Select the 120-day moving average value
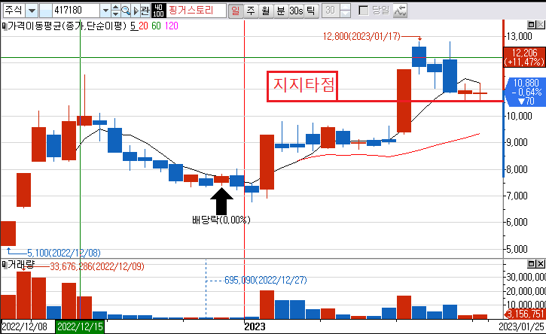 point(171,26)
